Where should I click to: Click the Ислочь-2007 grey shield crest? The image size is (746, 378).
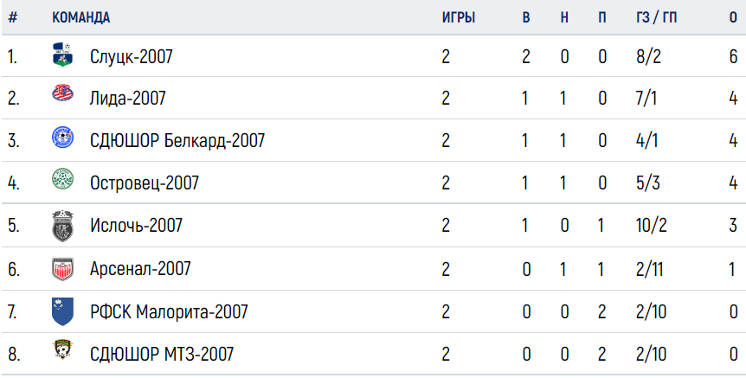(x=62, y=226)
